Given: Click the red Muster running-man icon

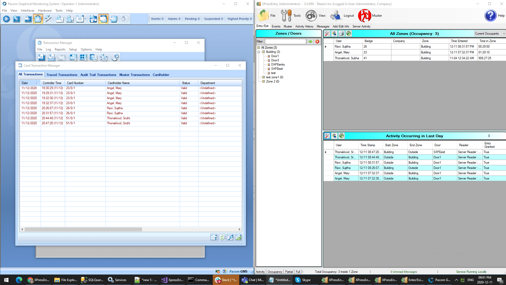Looking at the screenshot, I should coord(364,16).
